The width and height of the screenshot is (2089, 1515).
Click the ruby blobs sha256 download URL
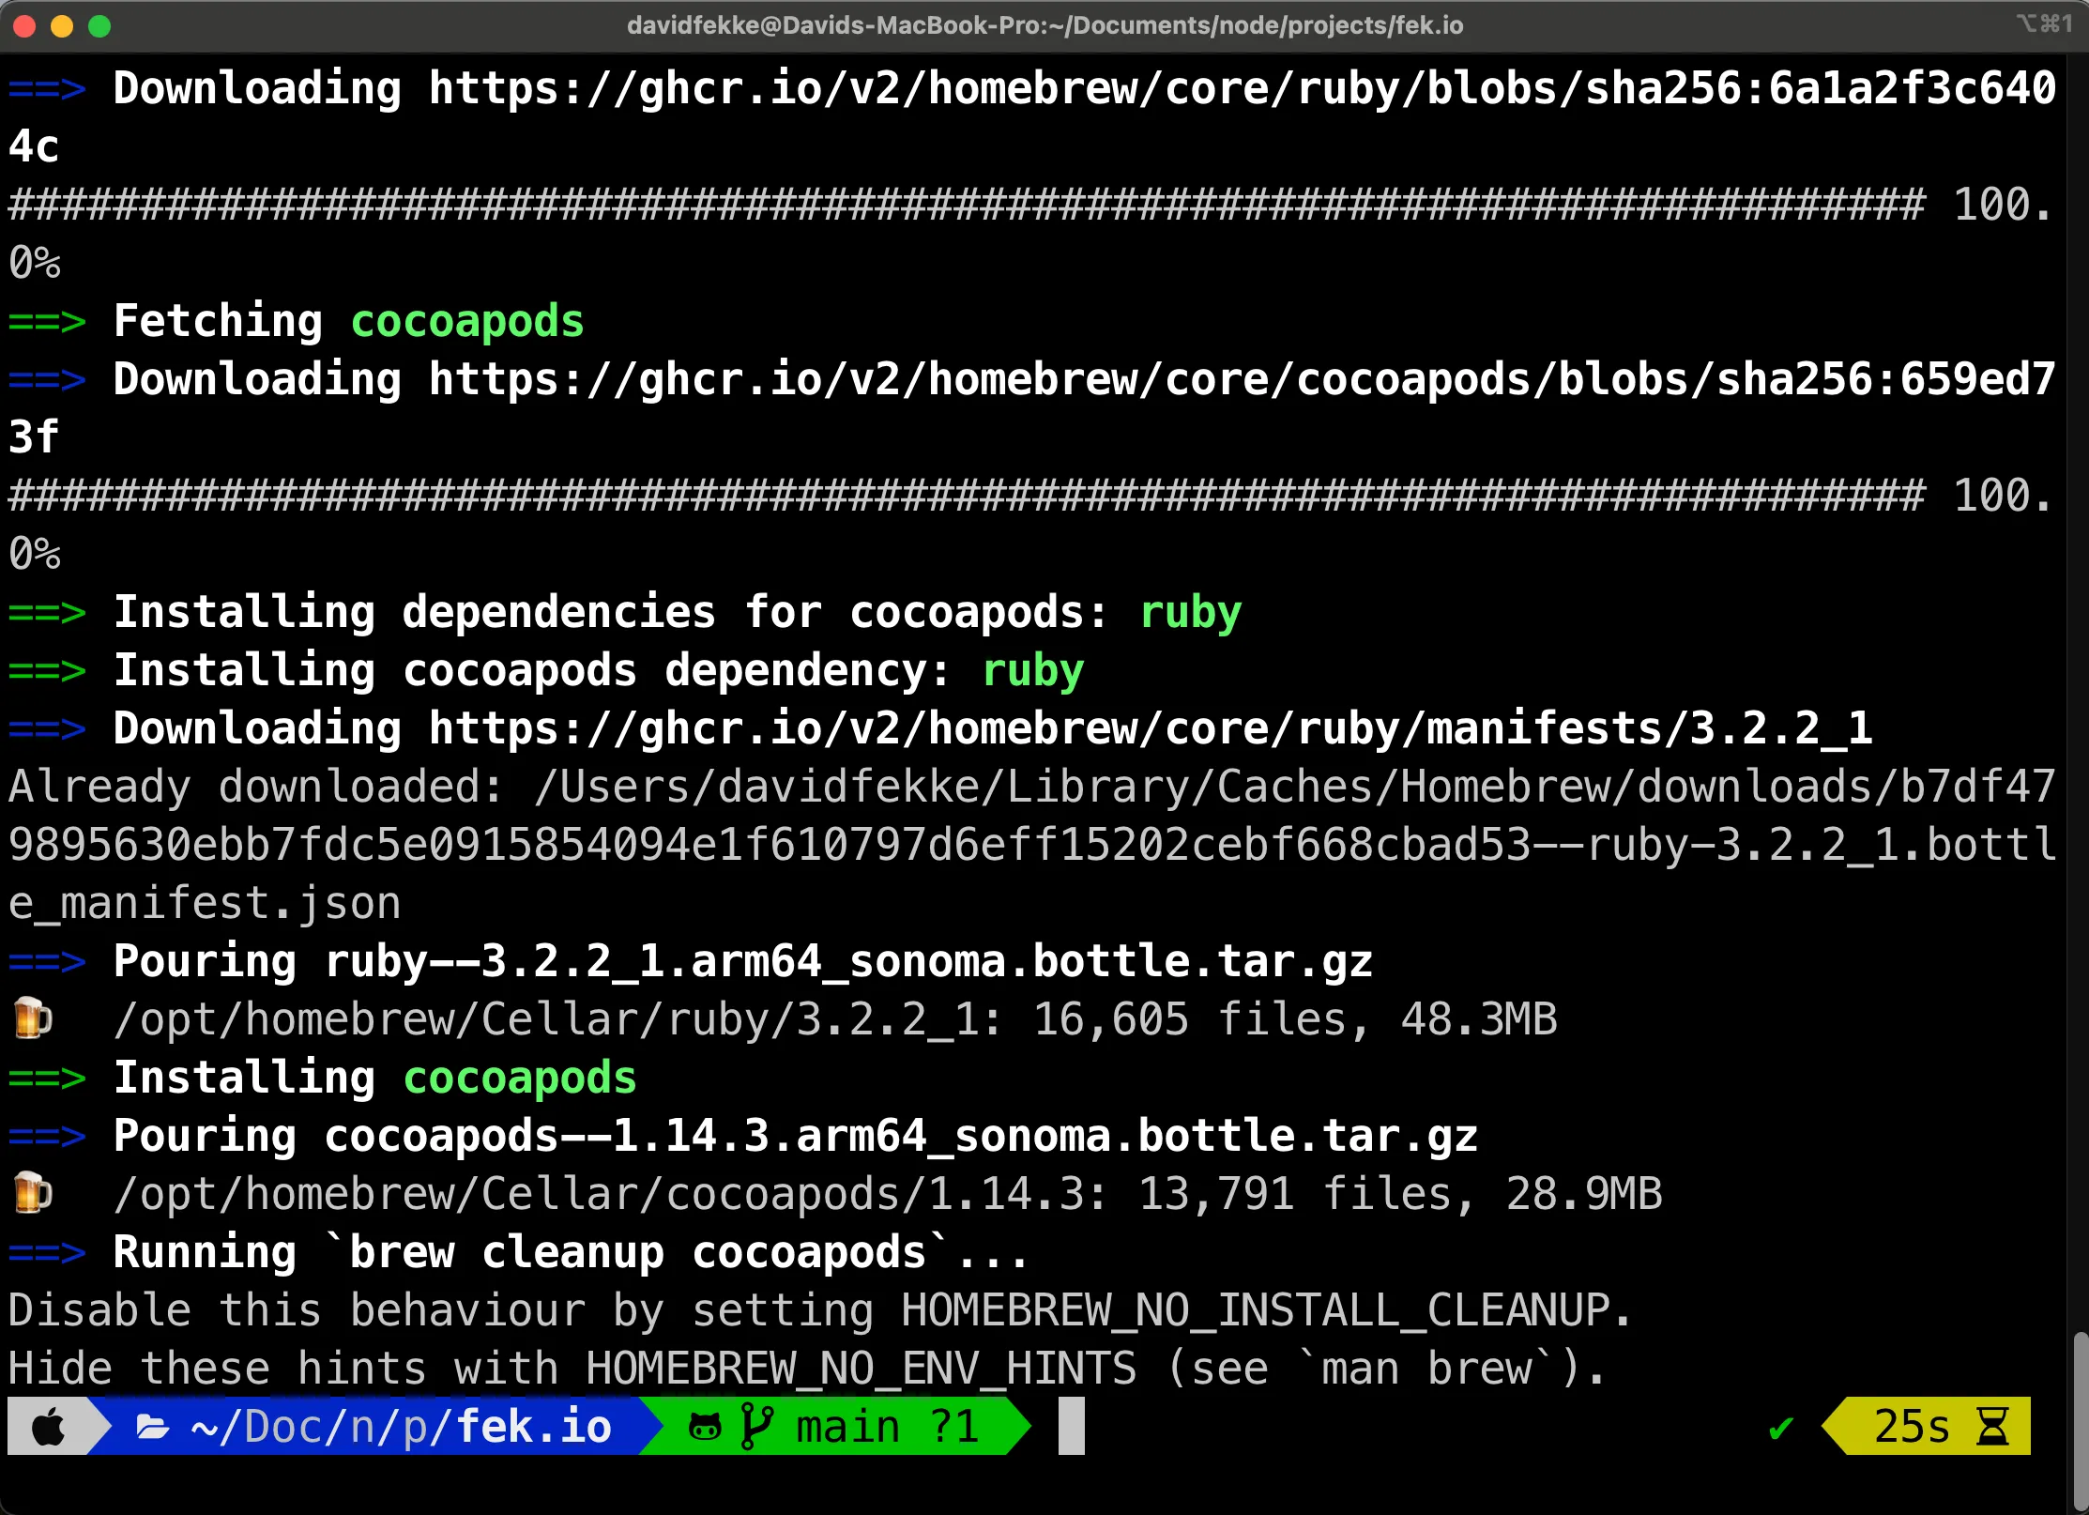click(1242, 89)
